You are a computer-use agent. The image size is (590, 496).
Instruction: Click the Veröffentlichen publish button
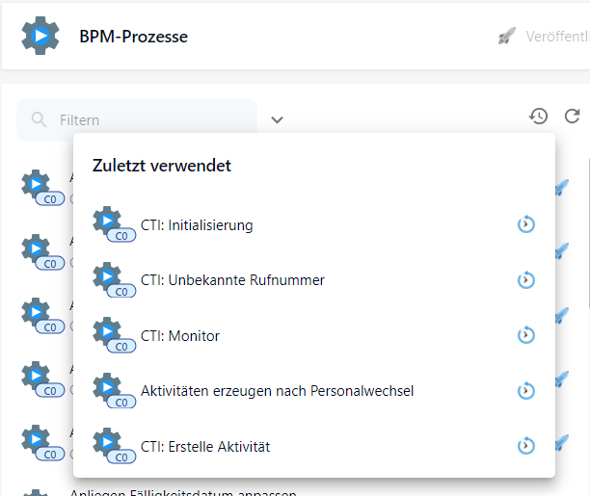pos(554,37)
